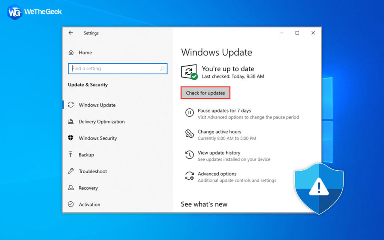Open Delivery Optimization settings
The width and height of the screenshot is (384, 240).
coord(102,121)
